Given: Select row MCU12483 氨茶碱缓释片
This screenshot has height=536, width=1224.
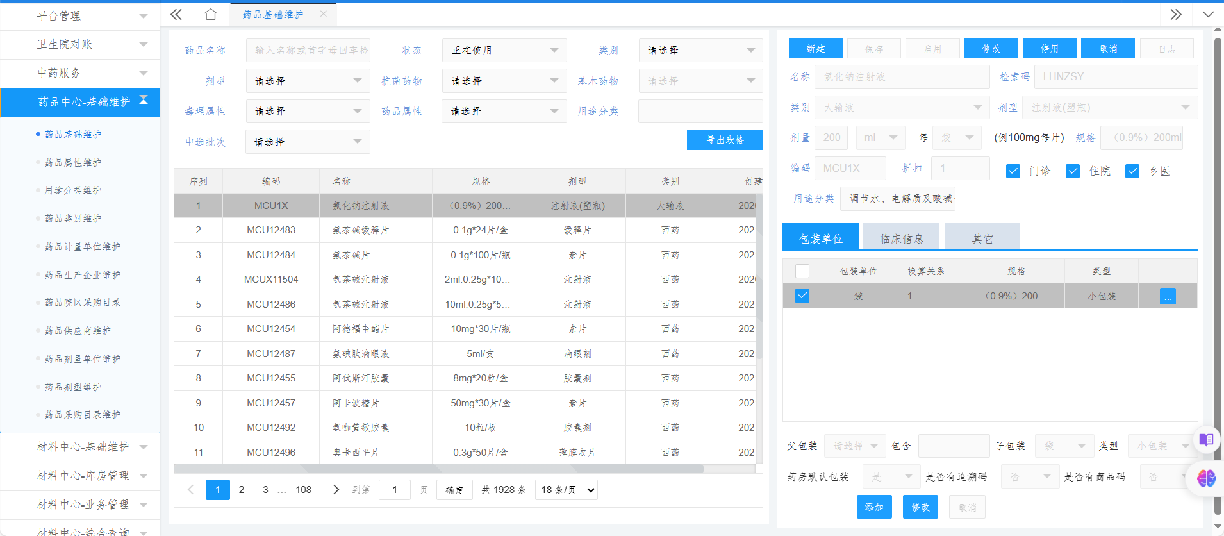Looking at the screenshot, I should (465, 230).
